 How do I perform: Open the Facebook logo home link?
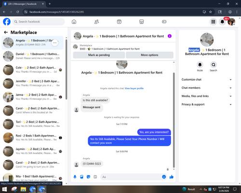click(7, 22)
